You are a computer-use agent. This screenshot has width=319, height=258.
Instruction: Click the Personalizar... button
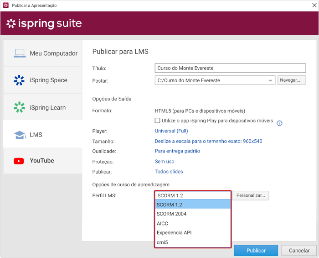251,195
